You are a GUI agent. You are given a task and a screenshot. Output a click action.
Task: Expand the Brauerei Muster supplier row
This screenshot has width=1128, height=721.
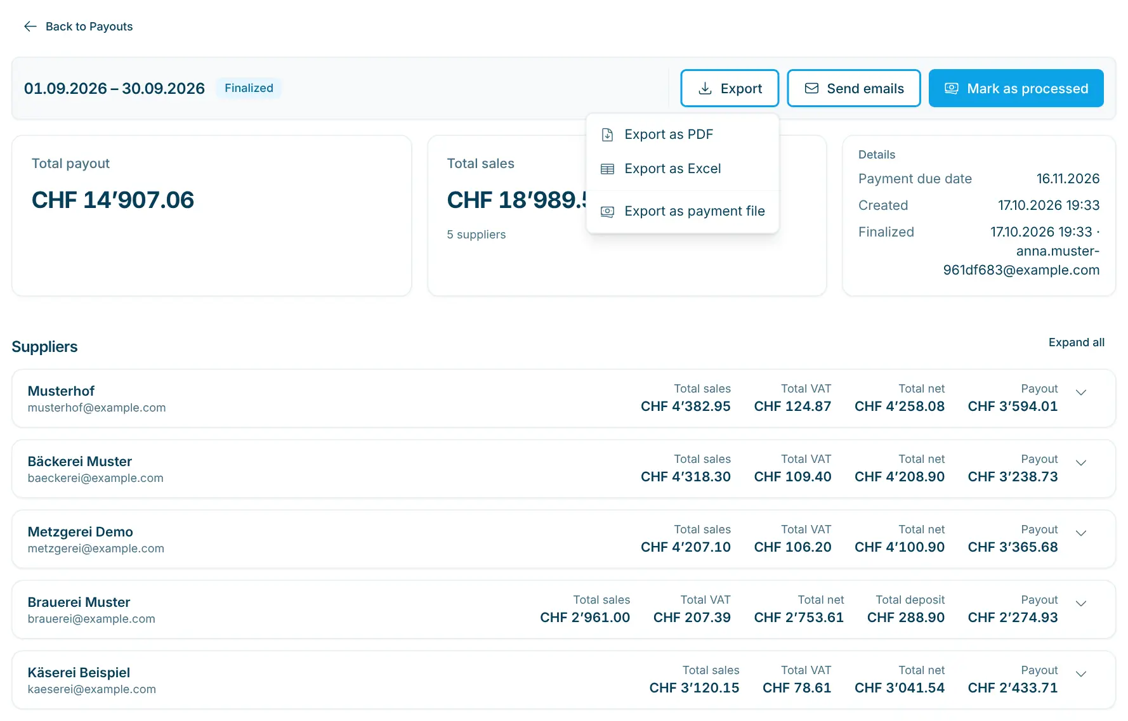coord(1081,604)
